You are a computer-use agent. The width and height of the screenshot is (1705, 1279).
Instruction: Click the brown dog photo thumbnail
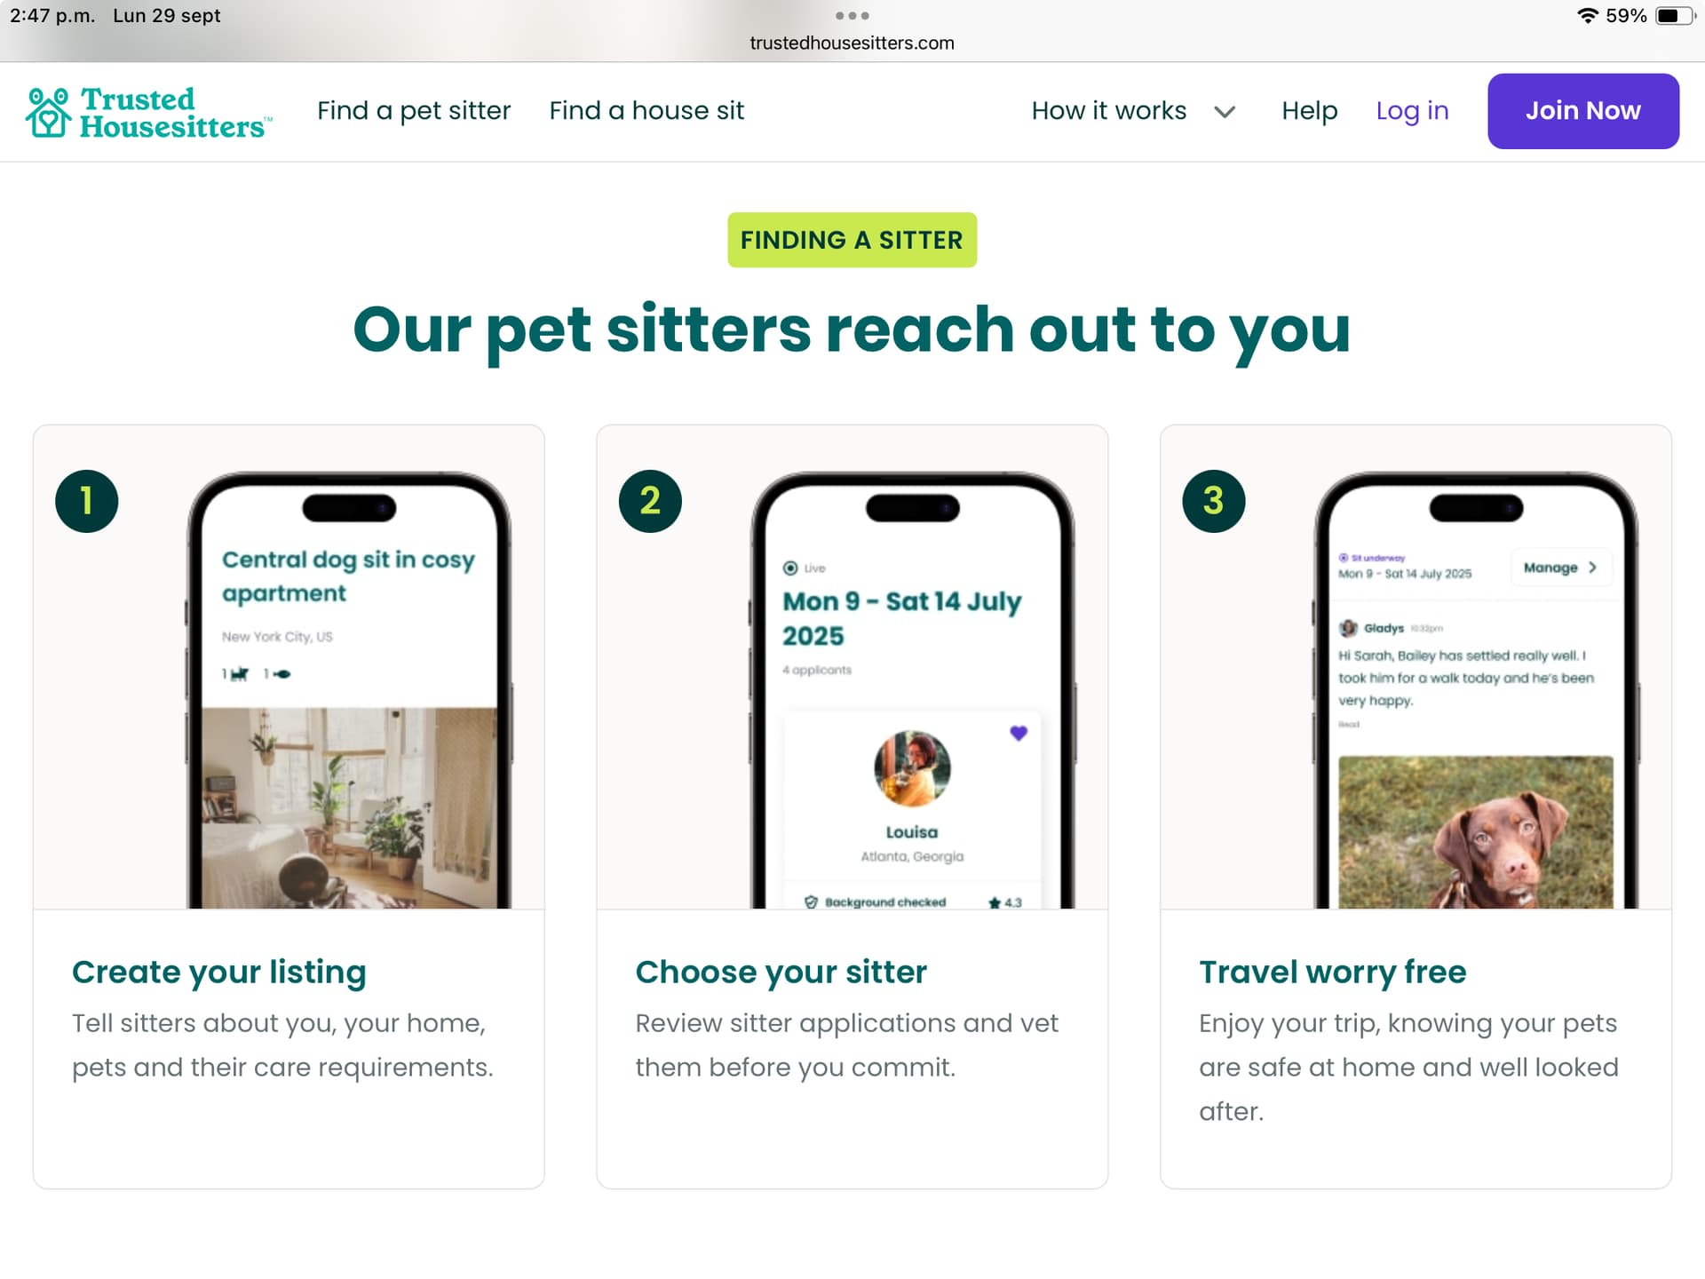[1475, 832]
